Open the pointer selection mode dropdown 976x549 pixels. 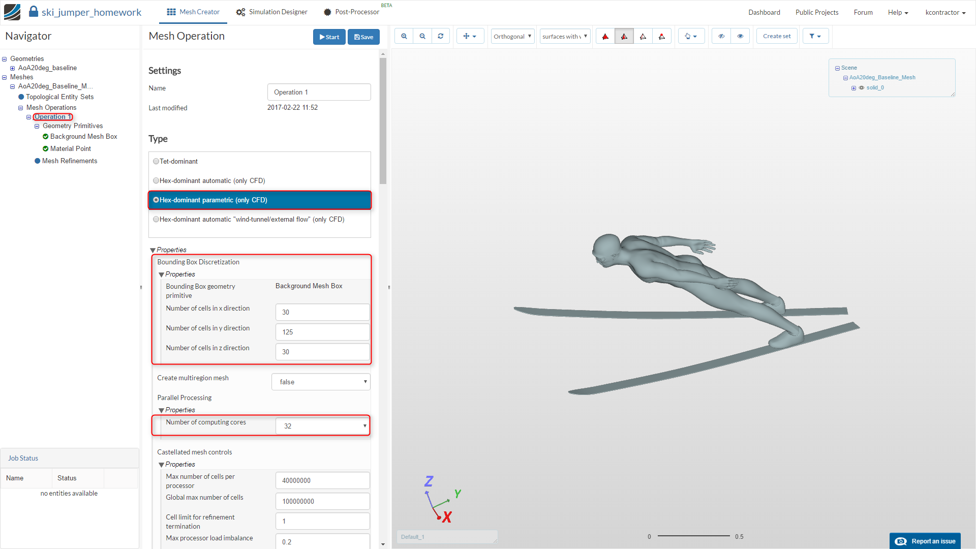(691, 36)
